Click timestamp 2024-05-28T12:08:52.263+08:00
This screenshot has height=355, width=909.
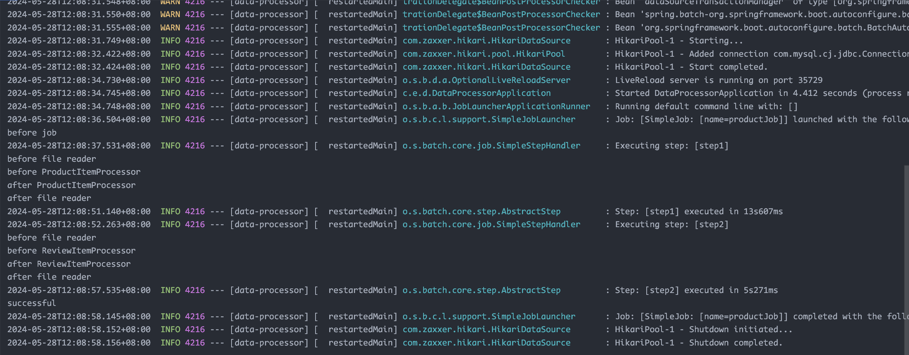(x=79, y=224)
